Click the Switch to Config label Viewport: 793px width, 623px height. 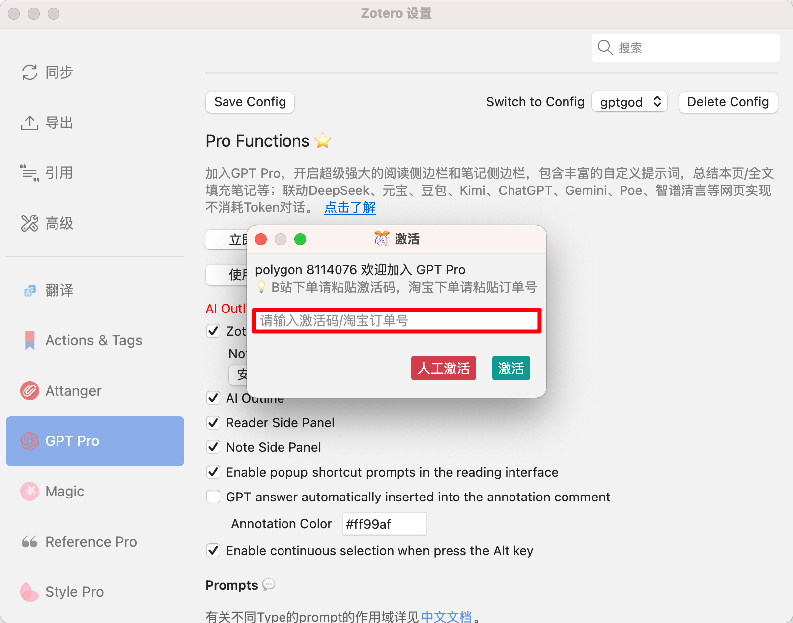click(535, 102)
